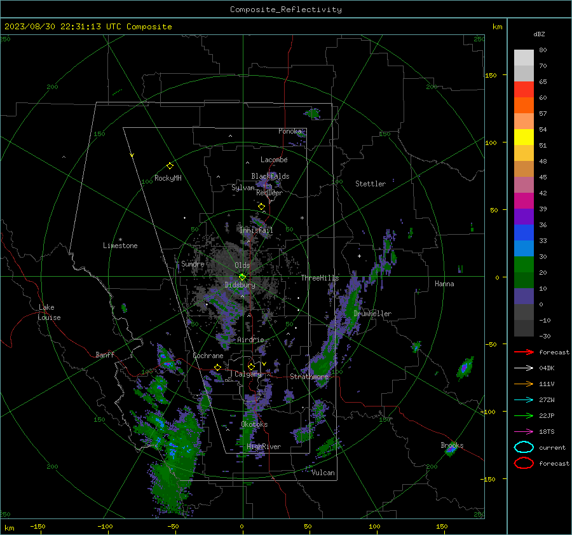572x535 pixels.
Task: Click the Brooks city label
Action: [x=452, y=445]
